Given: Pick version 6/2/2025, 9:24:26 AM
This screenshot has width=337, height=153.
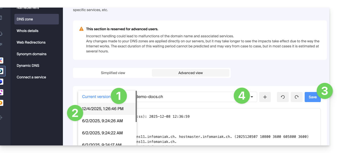Looking at the screenshot, I should coord(102,121).
